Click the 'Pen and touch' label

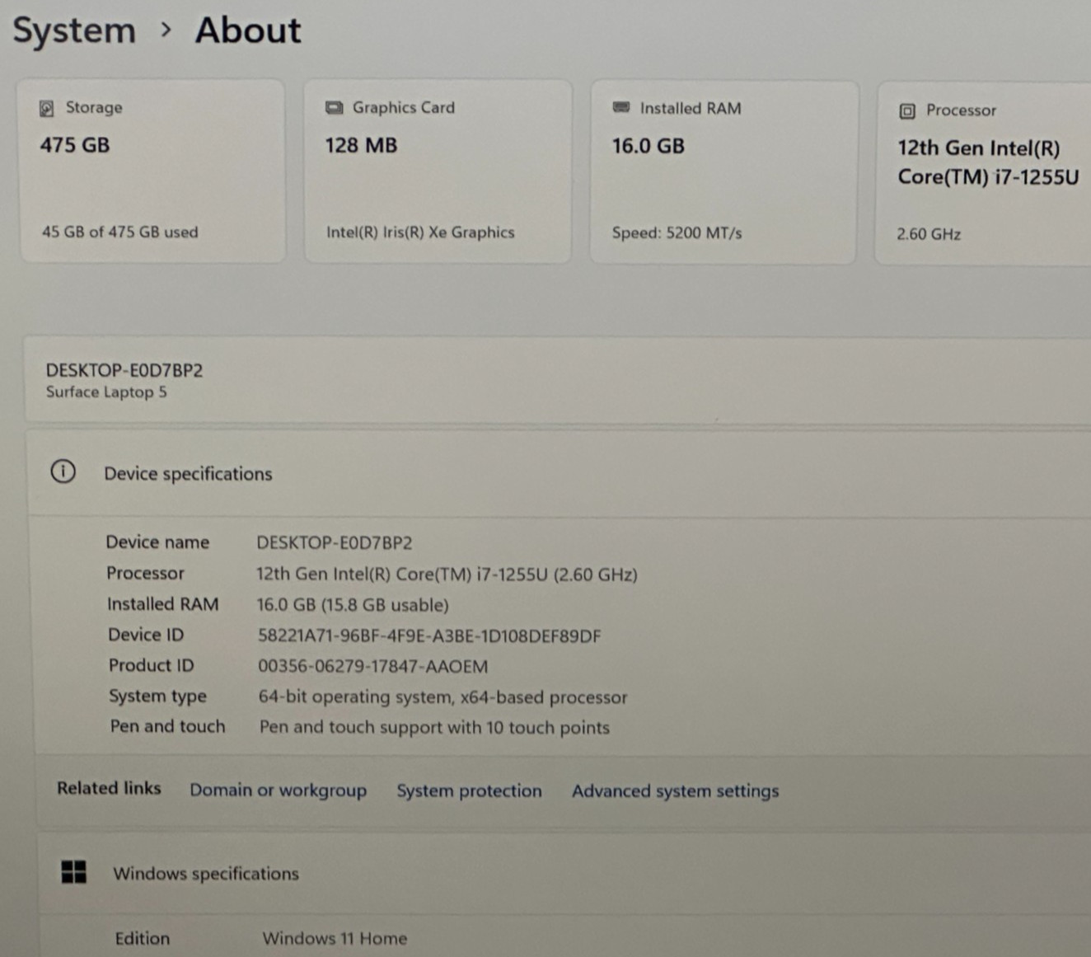pyautogui.click(x=167, y=726)
